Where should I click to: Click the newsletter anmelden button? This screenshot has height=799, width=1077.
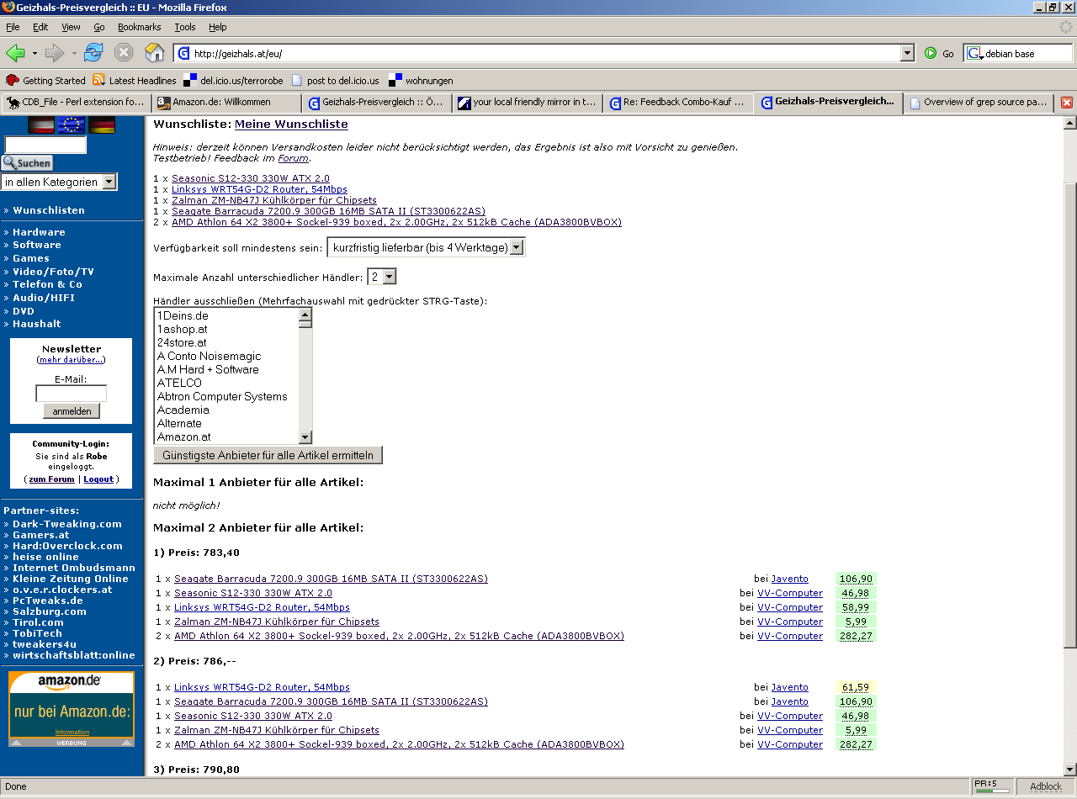72,411
